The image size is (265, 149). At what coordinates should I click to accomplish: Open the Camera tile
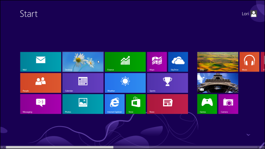coord(228,104)
